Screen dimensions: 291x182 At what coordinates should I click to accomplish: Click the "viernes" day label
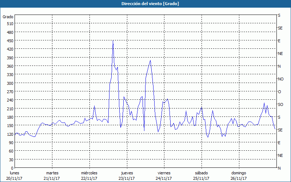tap(164, 173)
